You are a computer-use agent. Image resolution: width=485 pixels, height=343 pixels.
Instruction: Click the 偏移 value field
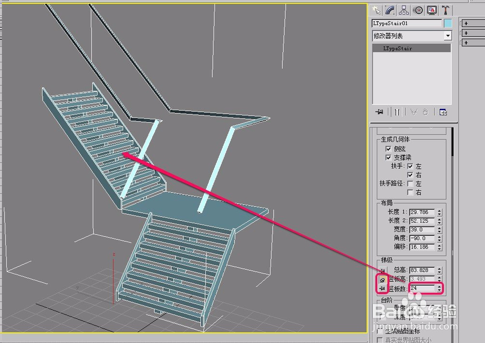coord(422,247)
